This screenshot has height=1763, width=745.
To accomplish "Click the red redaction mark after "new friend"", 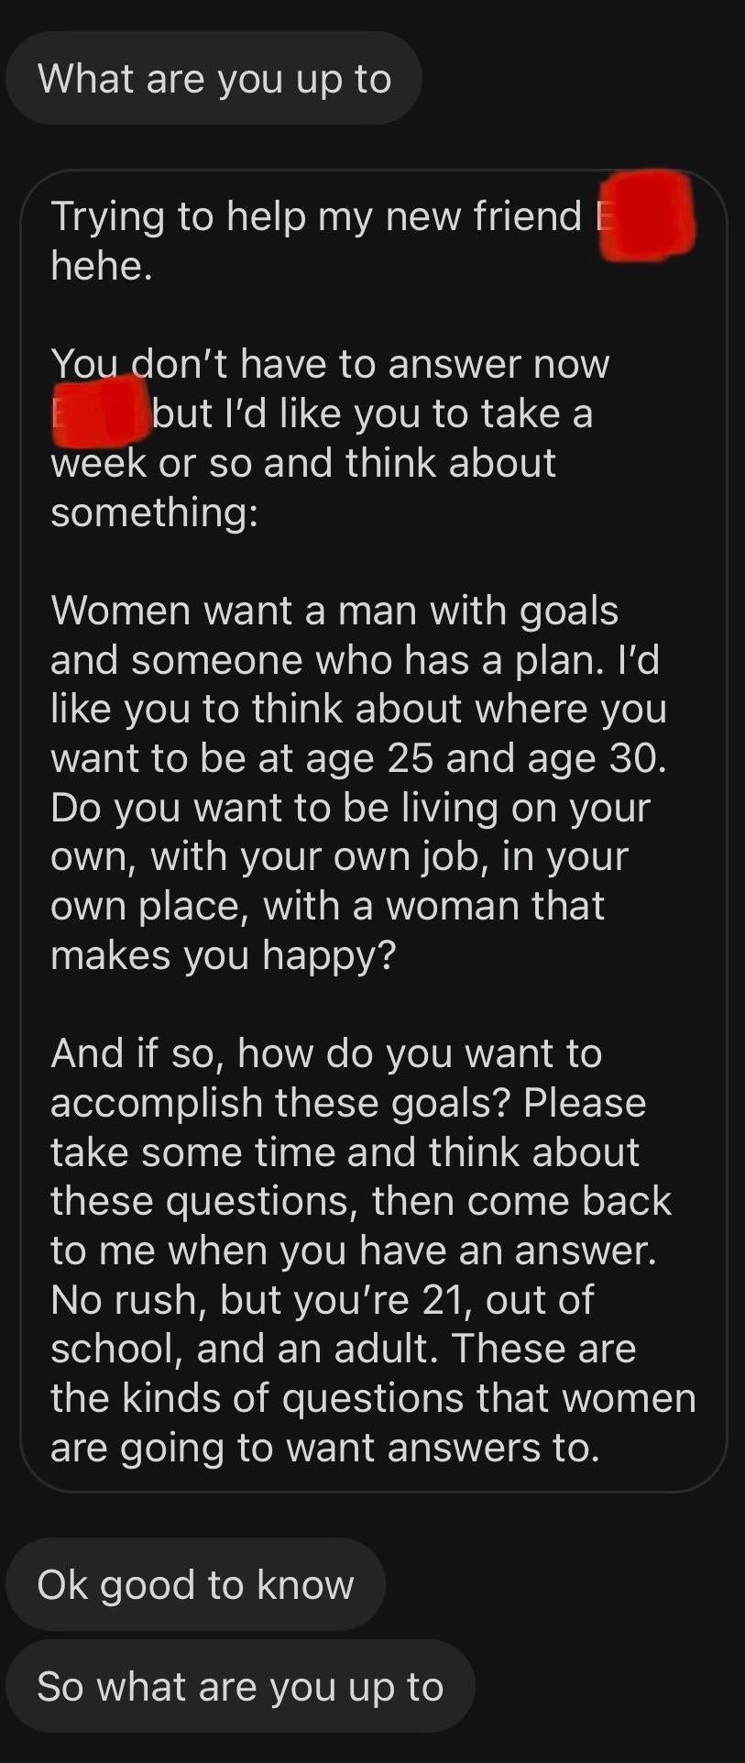I will [646, 215].
